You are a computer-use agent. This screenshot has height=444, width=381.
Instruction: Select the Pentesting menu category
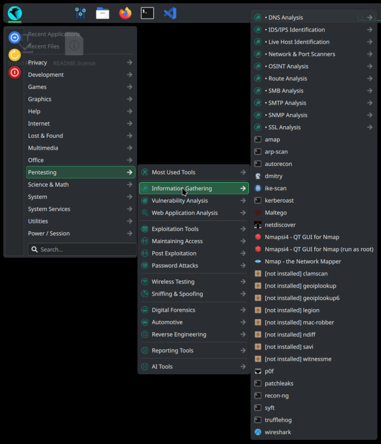(x=81, y=172)
